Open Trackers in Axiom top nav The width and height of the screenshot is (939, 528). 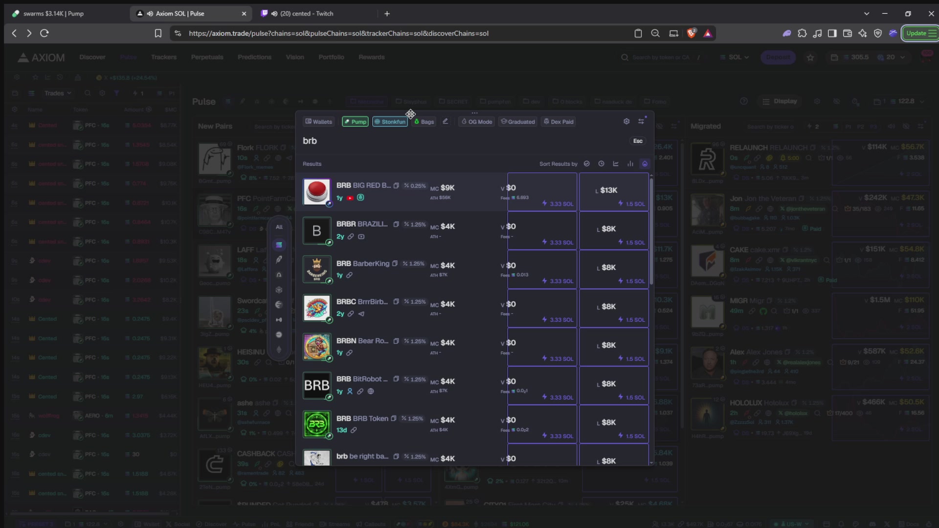click(164, 57)
